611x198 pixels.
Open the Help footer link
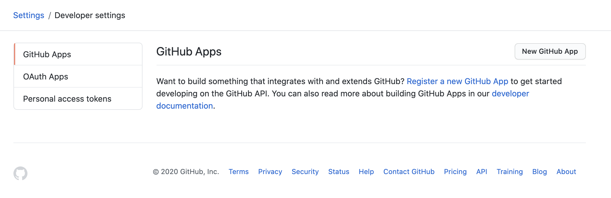click(366, 172)
